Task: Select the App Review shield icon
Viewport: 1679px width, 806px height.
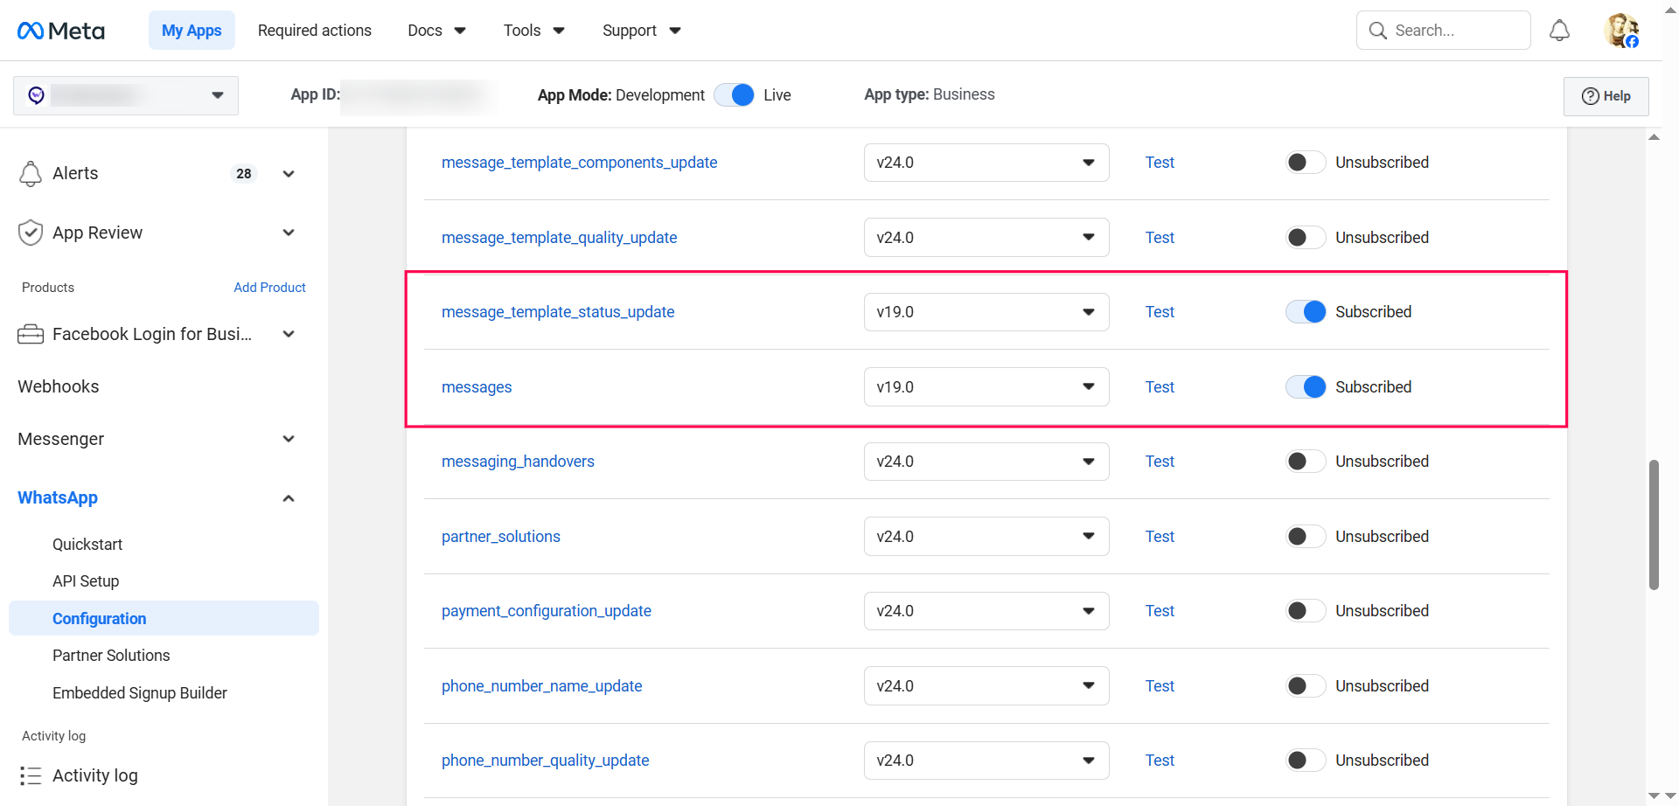Action: (31, 233)
